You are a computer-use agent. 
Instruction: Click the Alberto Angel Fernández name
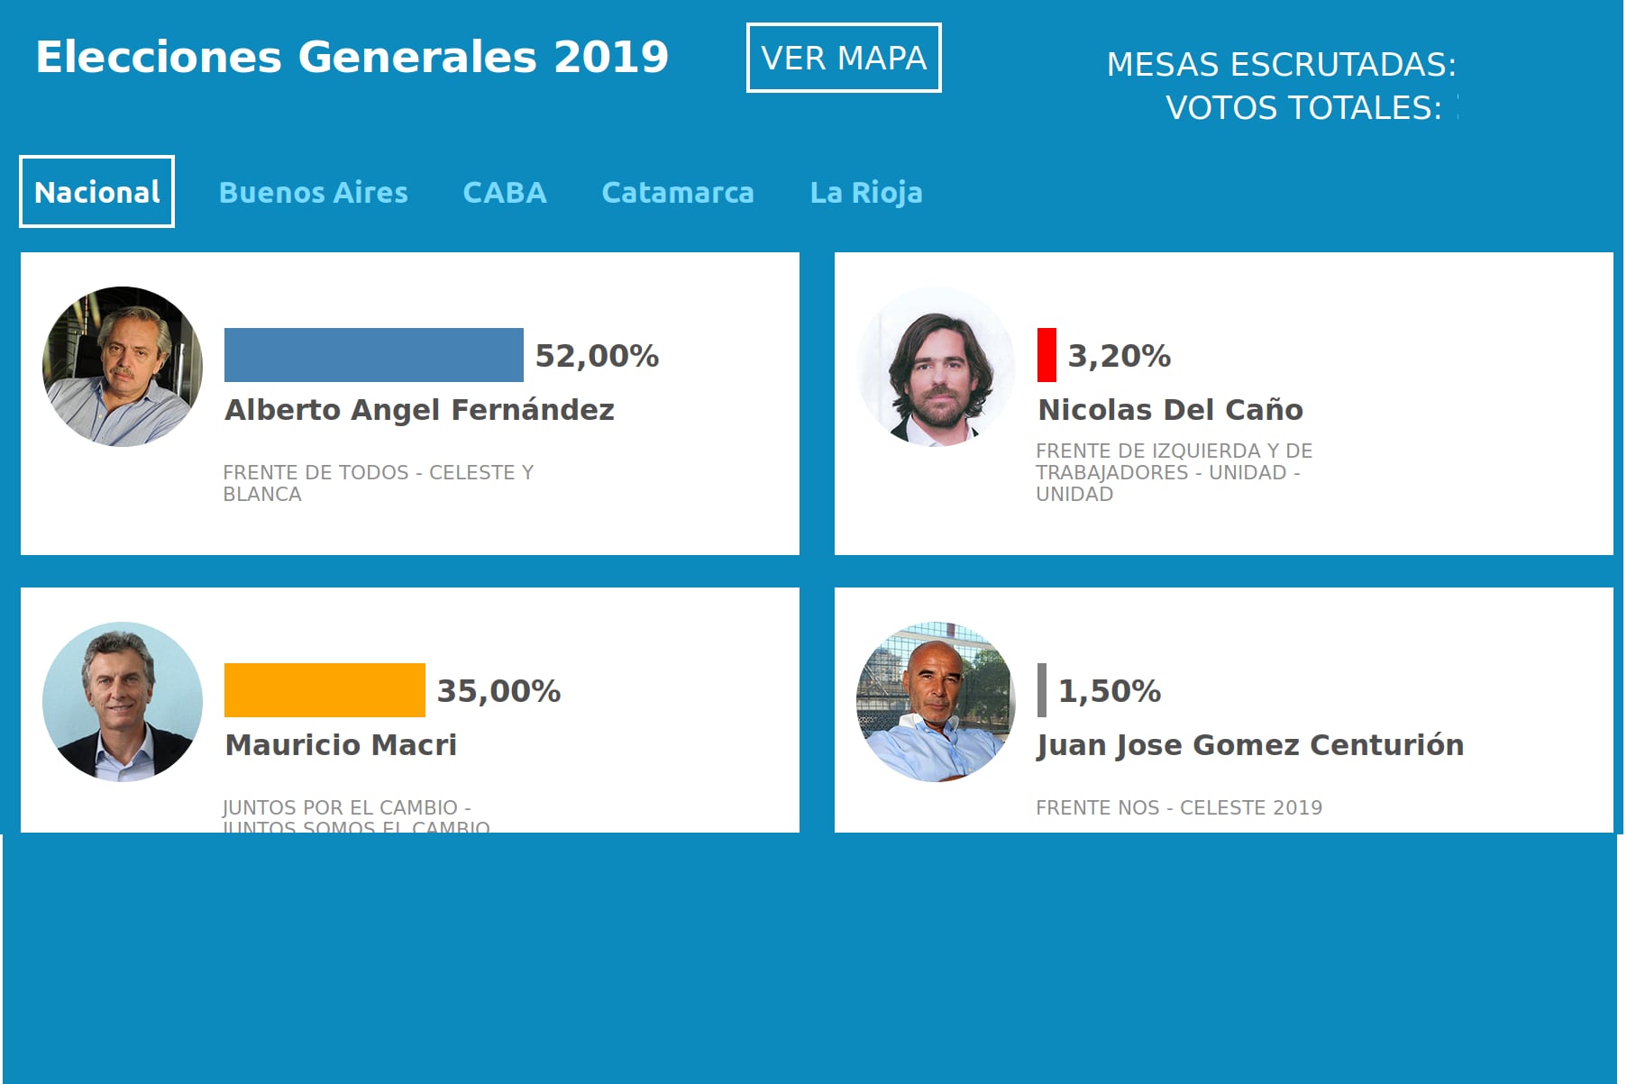click(x=419, y=410)
